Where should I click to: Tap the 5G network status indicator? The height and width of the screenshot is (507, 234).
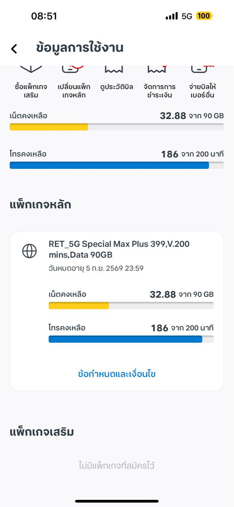tap(187, 16)
